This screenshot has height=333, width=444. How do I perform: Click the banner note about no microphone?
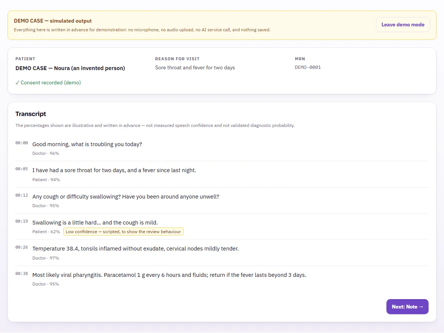(x=142, y=30)
